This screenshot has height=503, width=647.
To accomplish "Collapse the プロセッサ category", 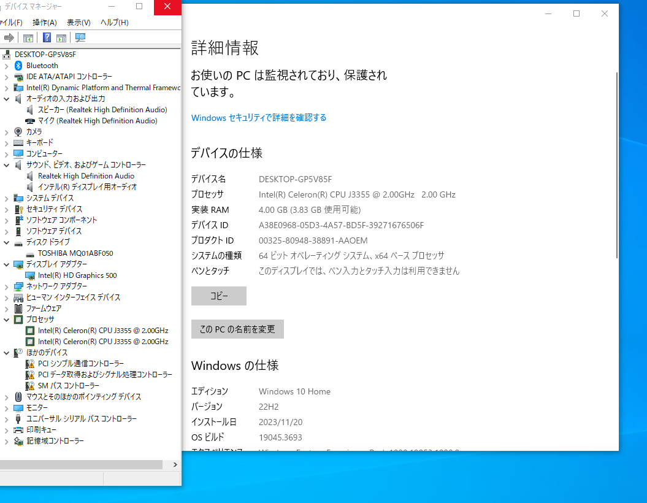I will pos(6,319).
